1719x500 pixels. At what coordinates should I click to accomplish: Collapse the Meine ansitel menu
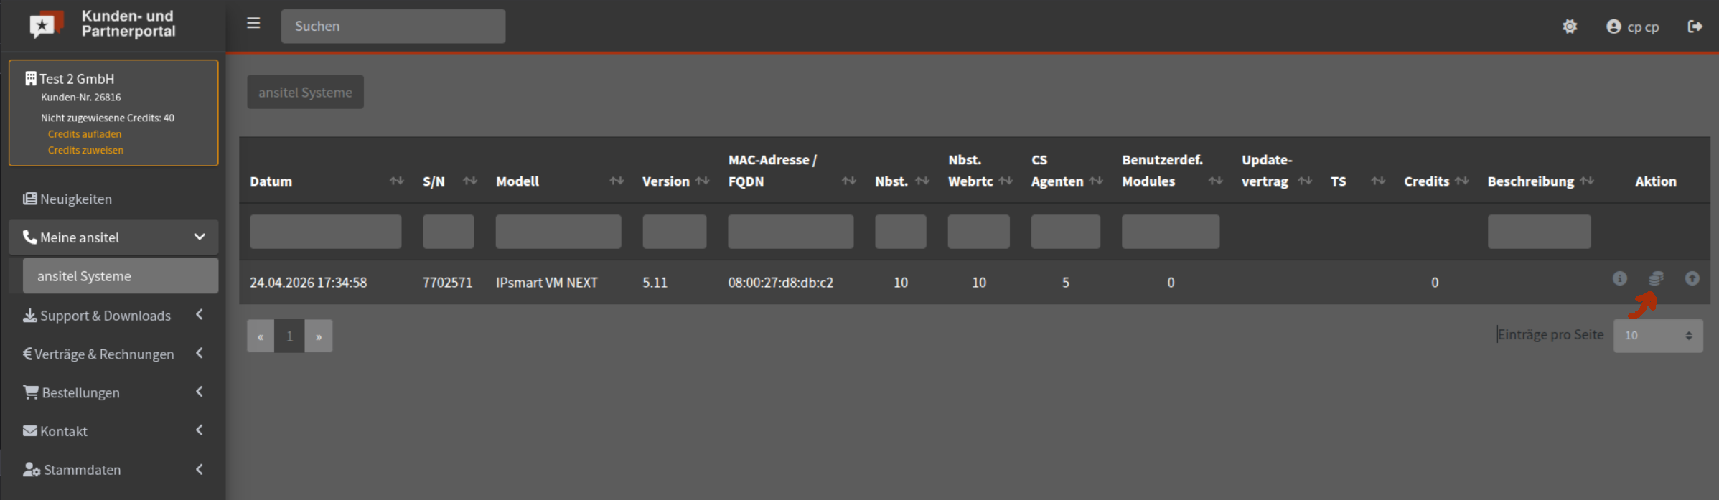pos(113,237)
